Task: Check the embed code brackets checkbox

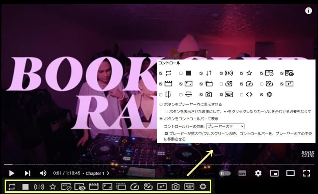Action: pos(242,95)
